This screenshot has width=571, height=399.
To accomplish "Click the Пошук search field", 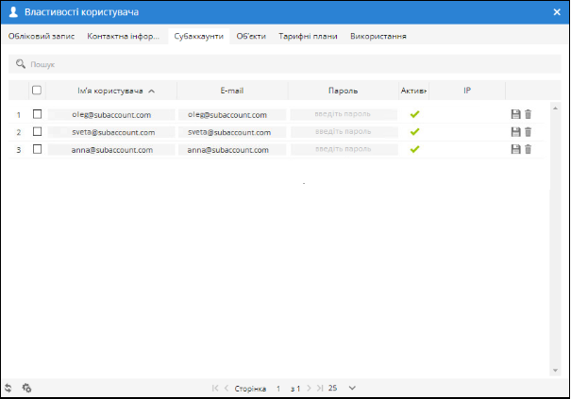I will (x=284, y=64).
